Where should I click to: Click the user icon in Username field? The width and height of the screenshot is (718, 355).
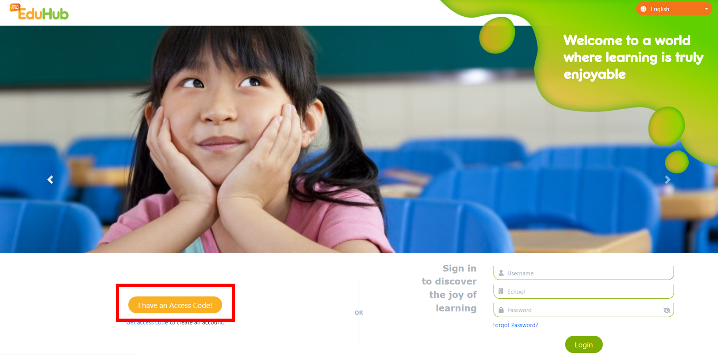501,273
